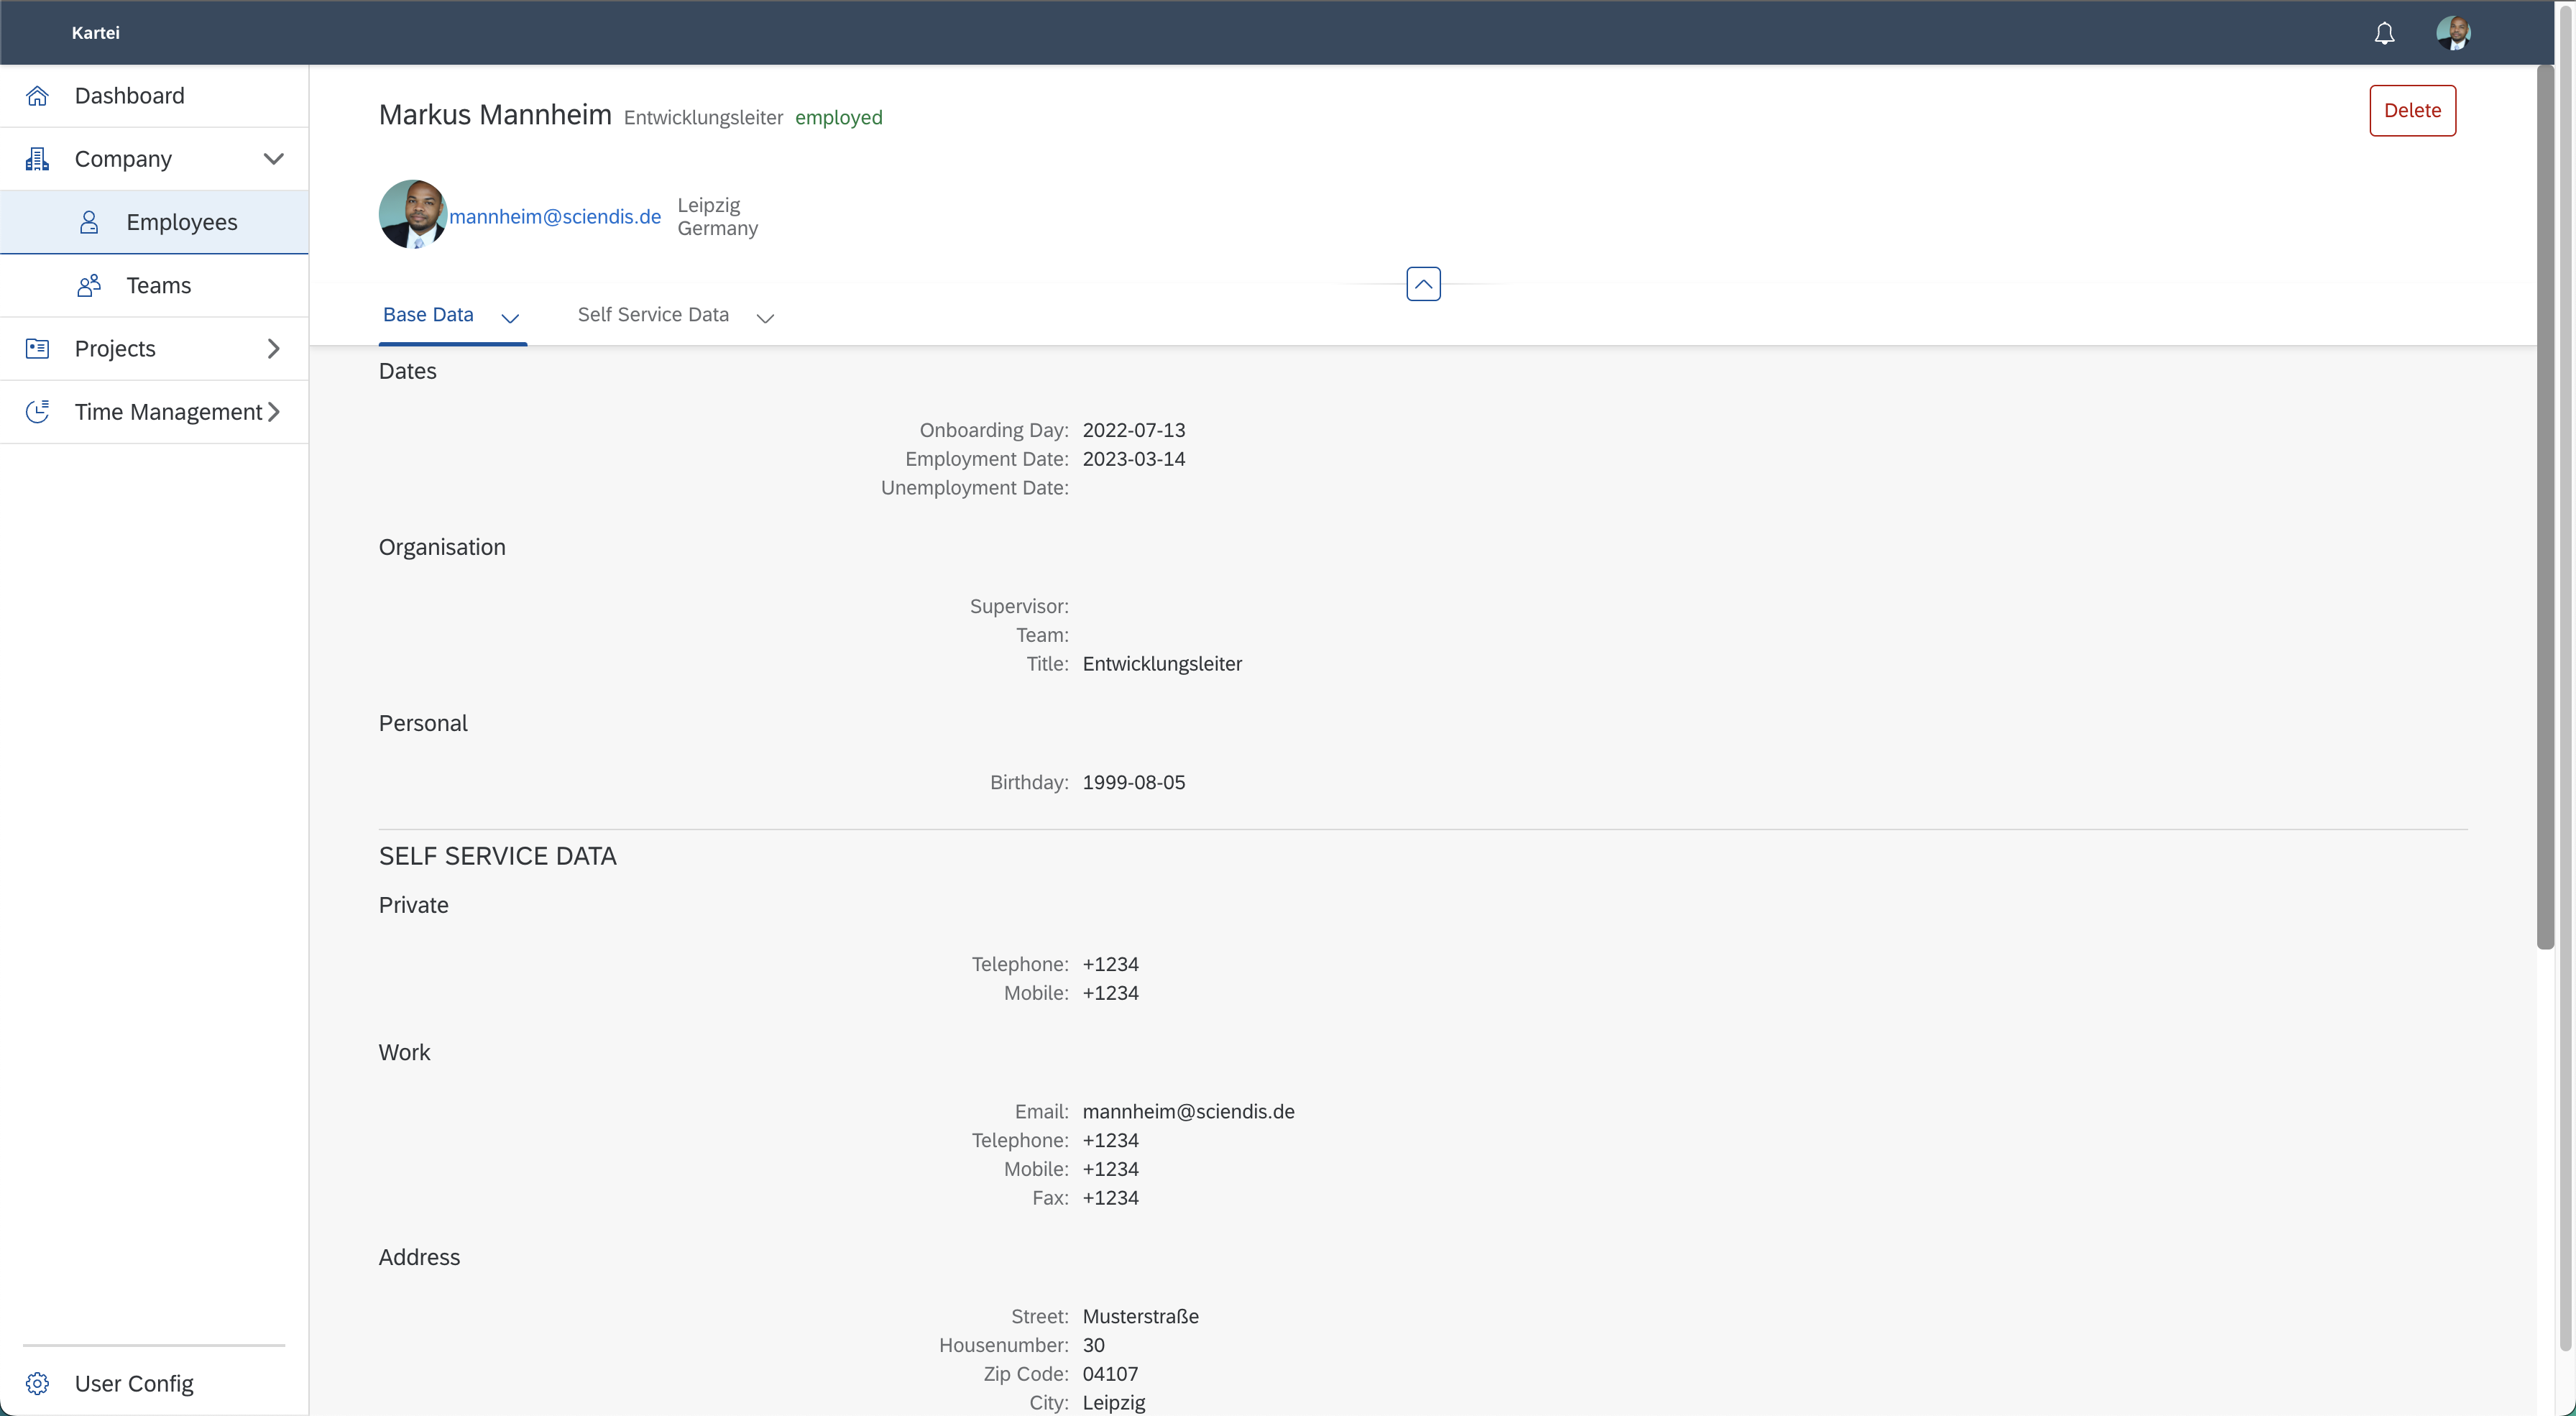The image size is (2576, 1416).
Task: Click Work Email value mannheim@sciendis.de
Action: pos(1188,1111)
